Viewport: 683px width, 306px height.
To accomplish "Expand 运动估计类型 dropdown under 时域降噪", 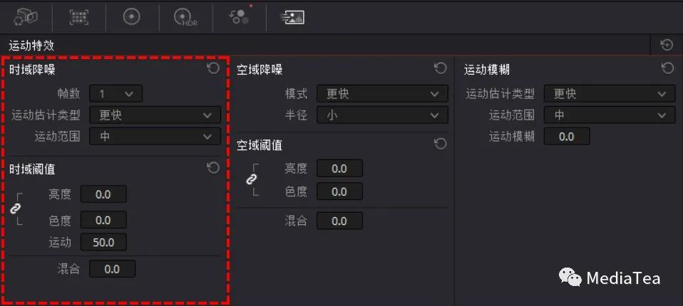I will 155,115.
